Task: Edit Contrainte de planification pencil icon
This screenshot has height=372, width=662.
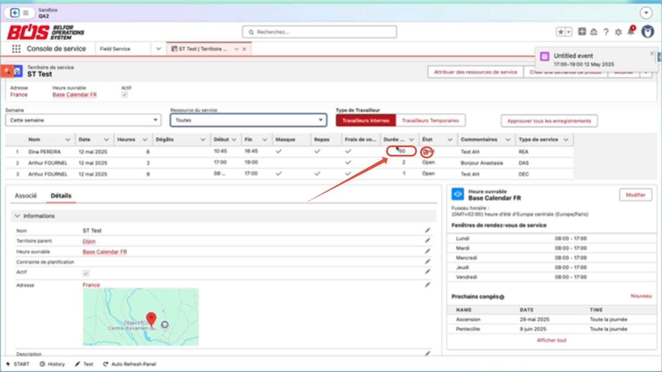Action: tap(428, 261)
